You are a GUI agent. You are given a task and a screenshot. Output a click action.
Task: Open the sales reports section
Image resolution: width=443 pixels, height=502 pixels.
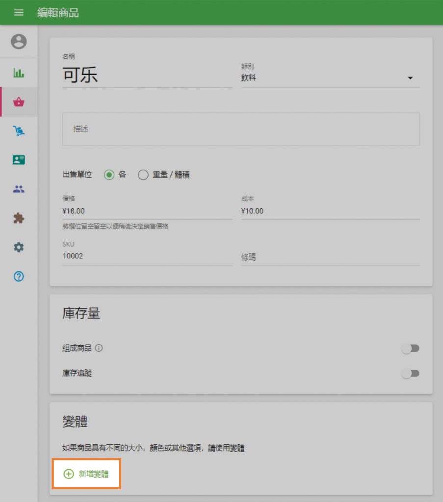click(19, 73)
